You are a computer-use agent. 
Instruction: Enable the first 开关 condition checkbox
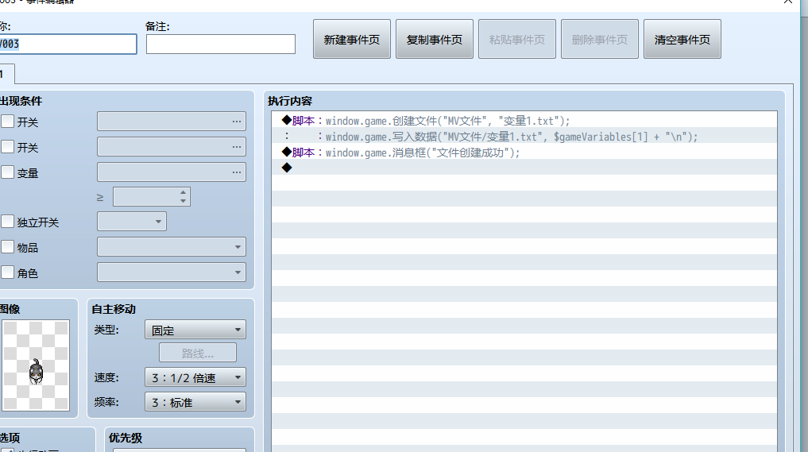pyautogui.click(x=8, y=122)
